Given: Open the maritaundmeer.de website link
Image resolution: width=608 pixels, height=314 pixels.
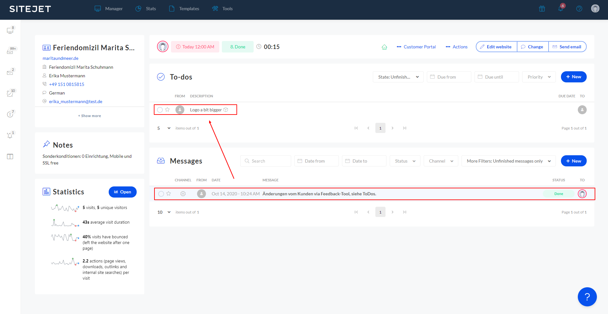Looking at the screenshot, I should point(60,58).
